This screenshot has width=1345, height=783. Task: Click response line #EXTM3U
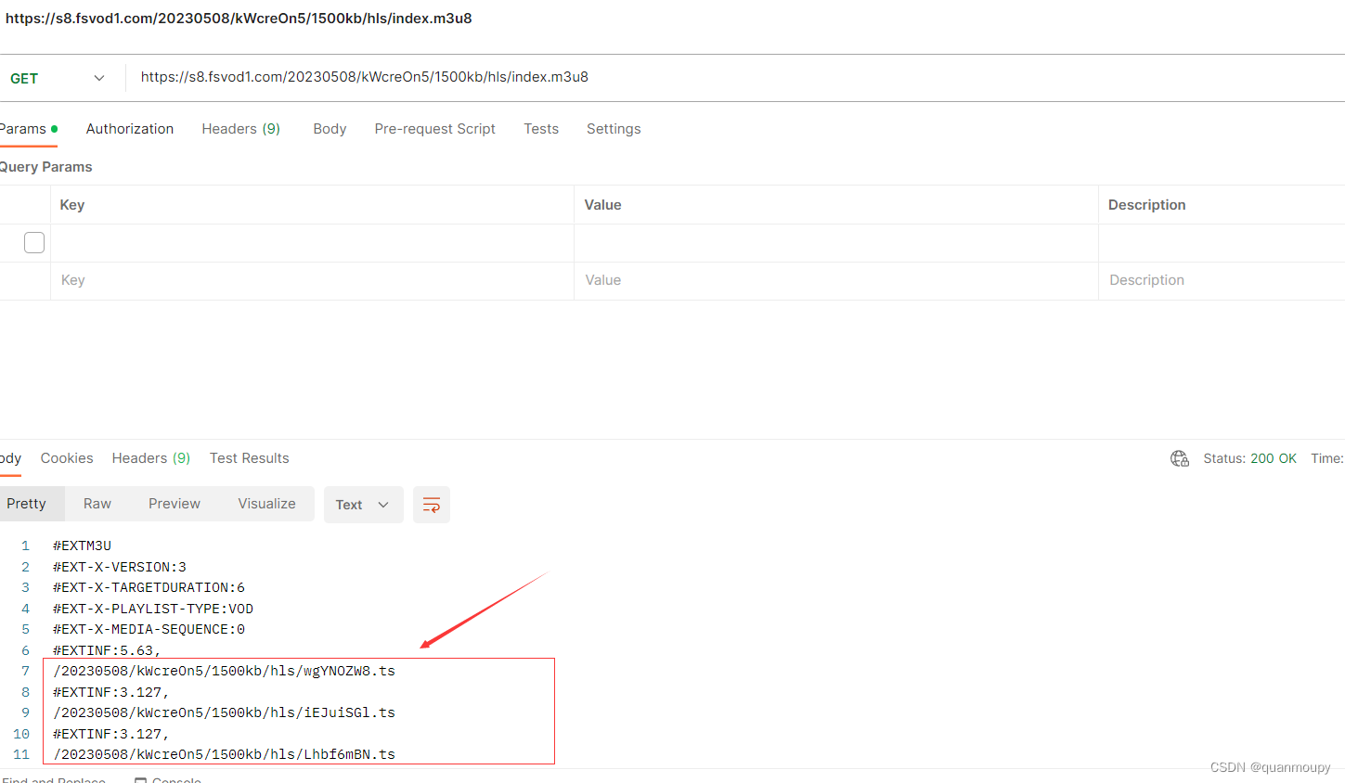[82, 546]
